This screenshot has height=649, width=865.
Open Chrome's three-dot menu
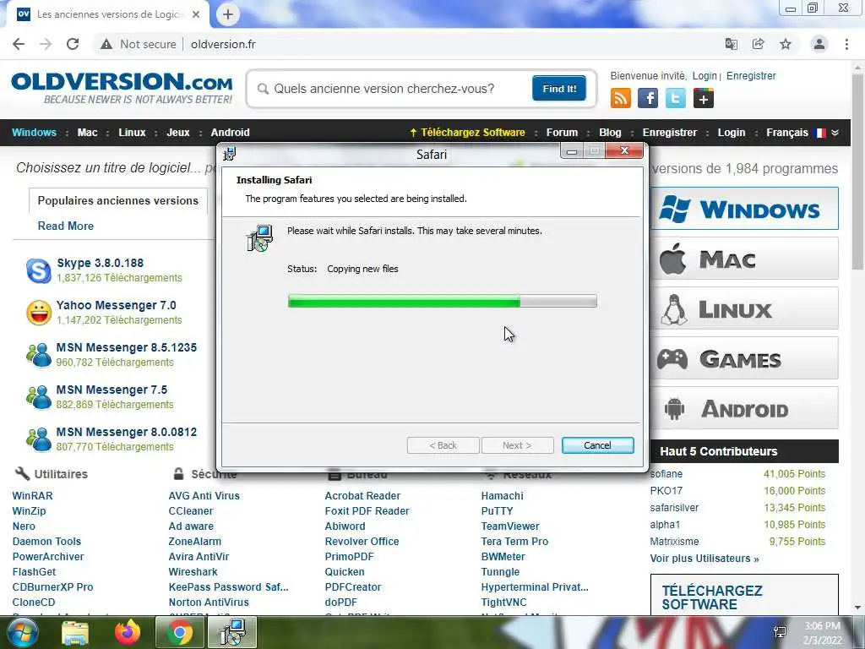coord(846,44)
